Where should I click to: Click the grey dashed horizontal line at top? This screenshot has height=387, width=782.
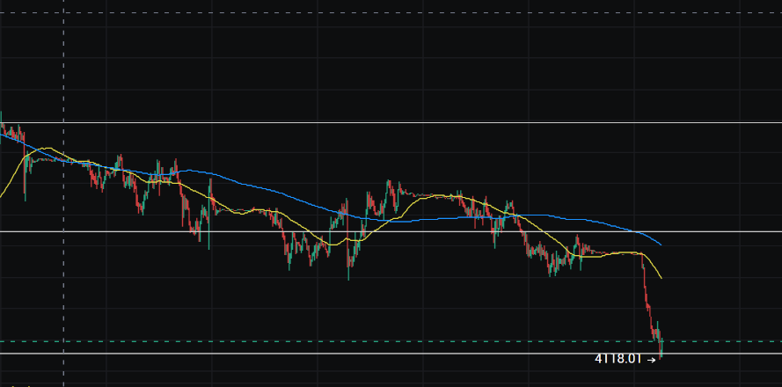[x=391, y=12]
